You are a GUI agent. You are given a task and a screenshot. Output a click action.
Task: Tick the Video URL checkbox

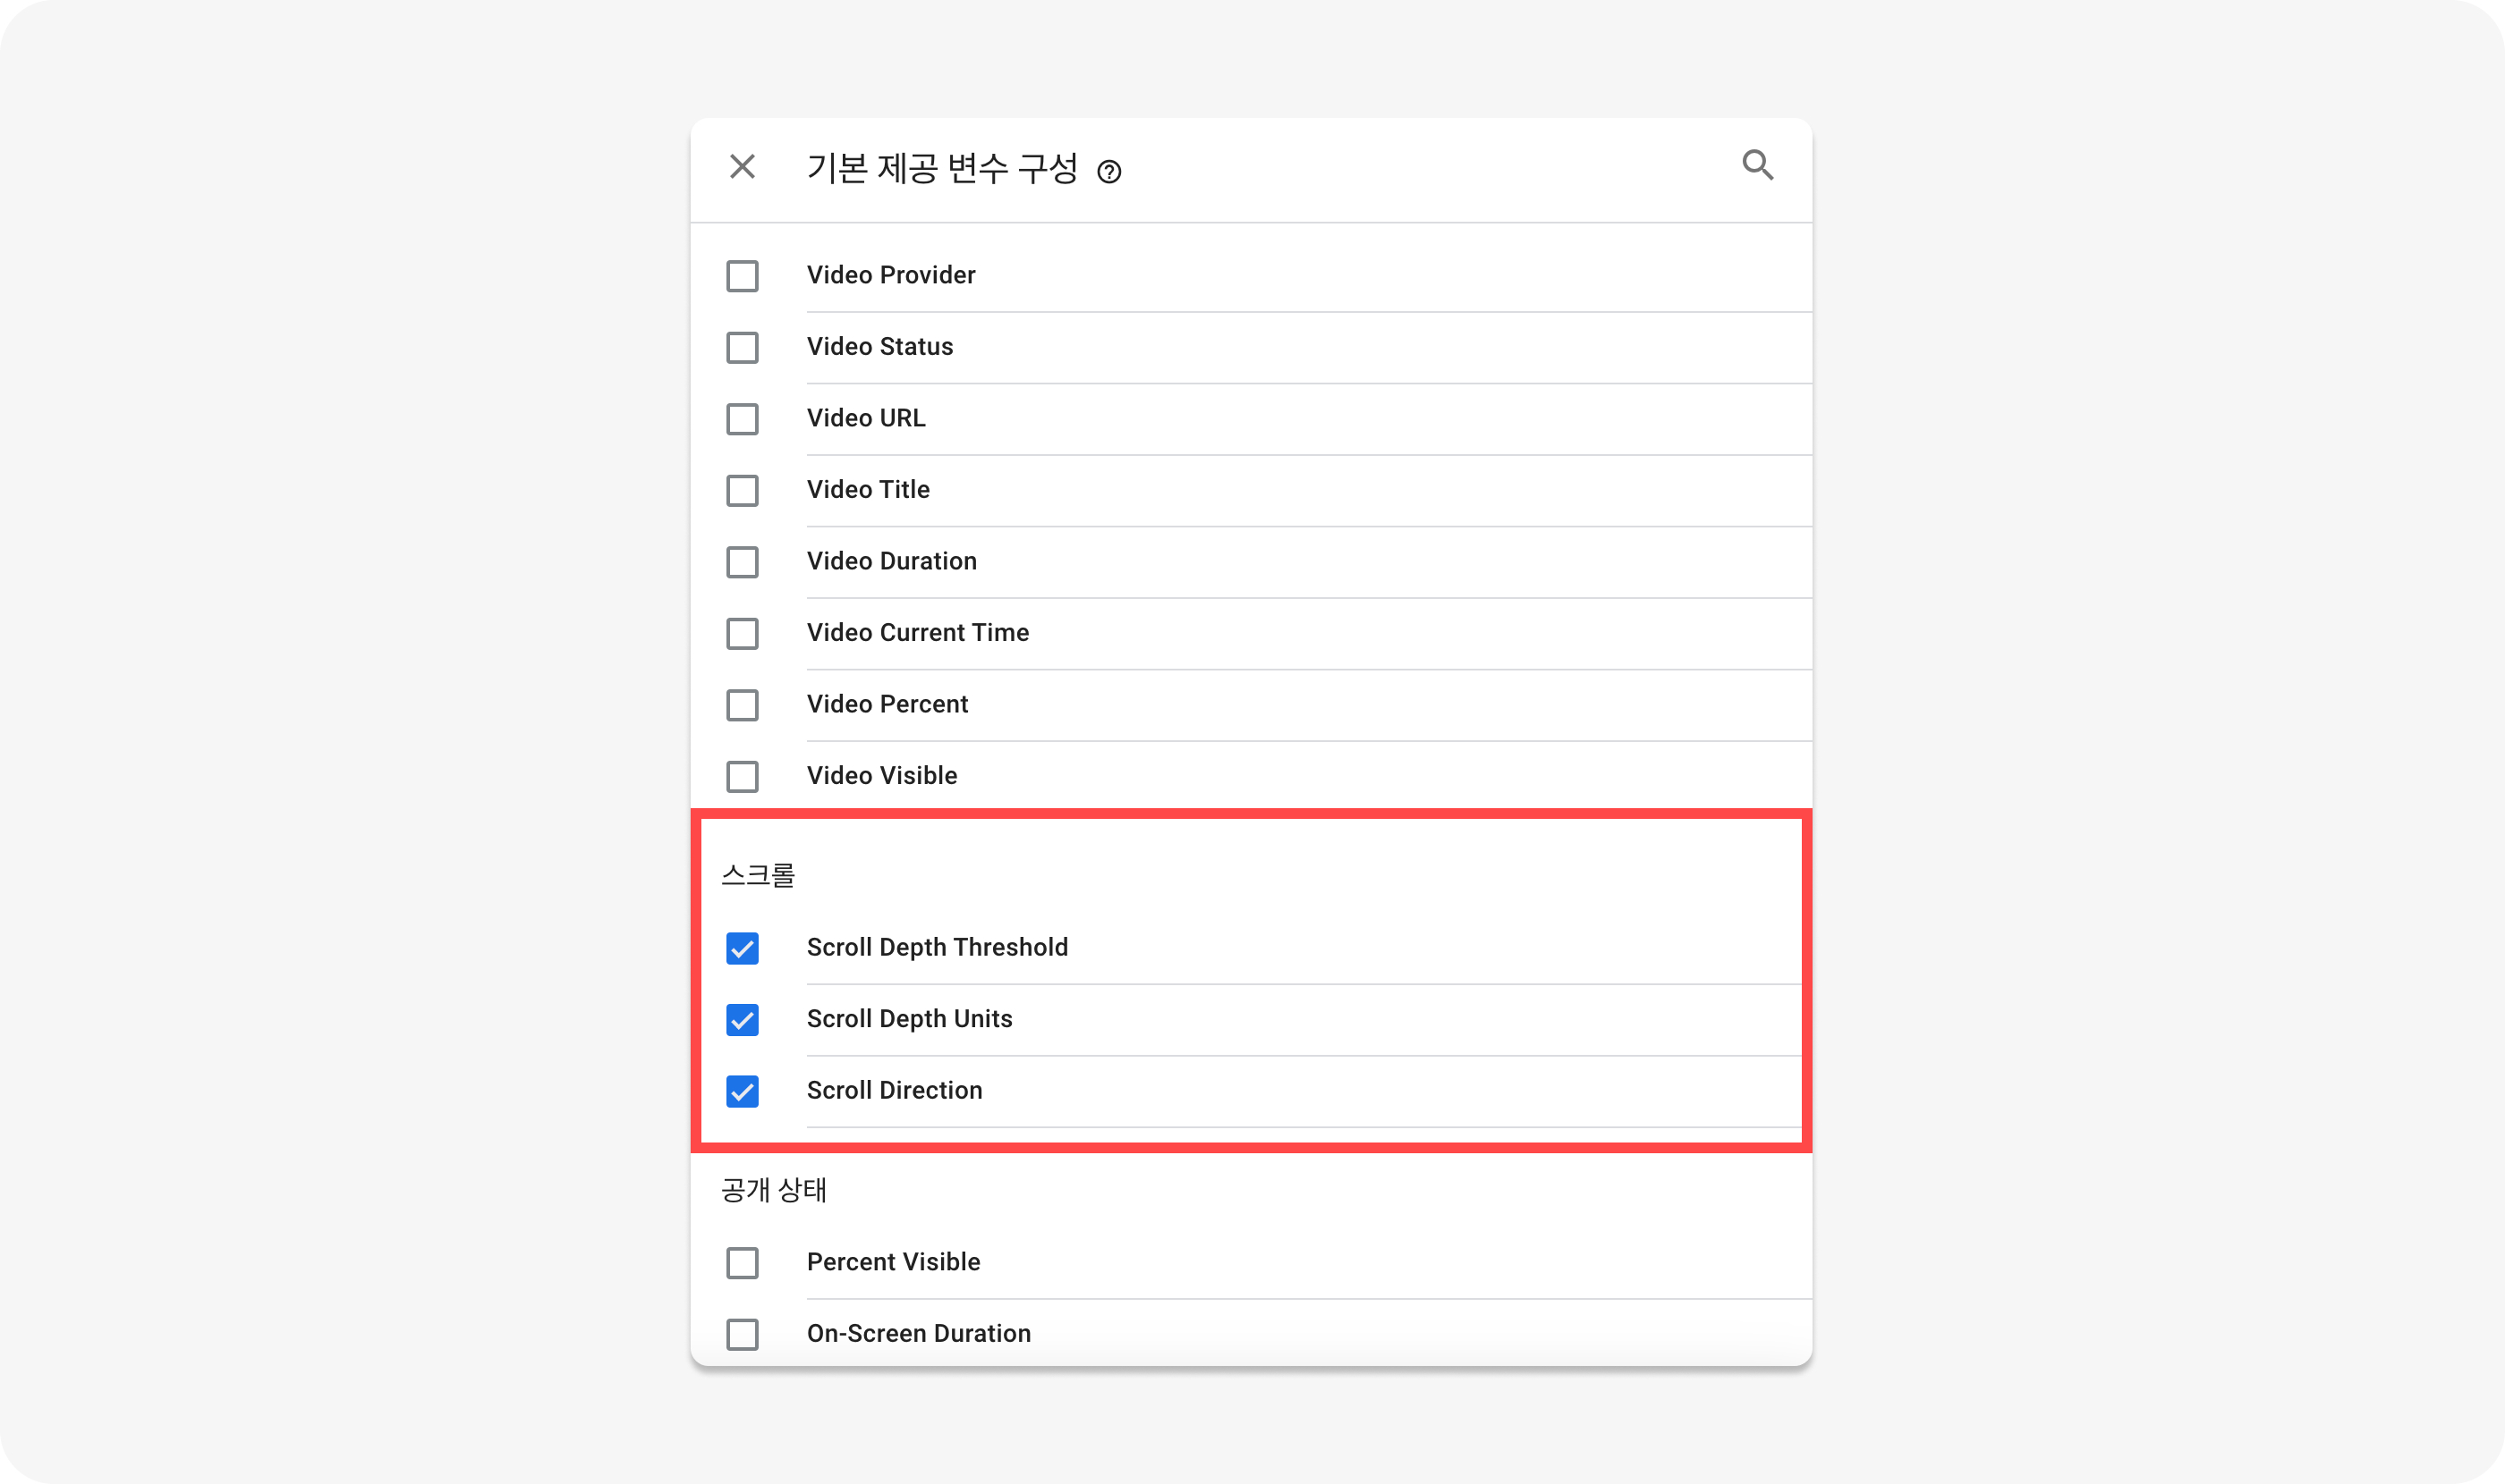[742, 419]
